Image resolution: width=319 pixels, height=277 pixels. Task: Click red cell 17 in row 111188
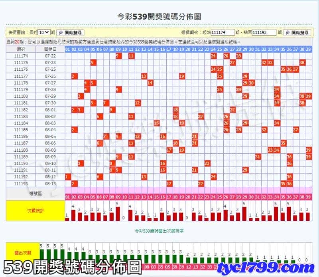169,150
